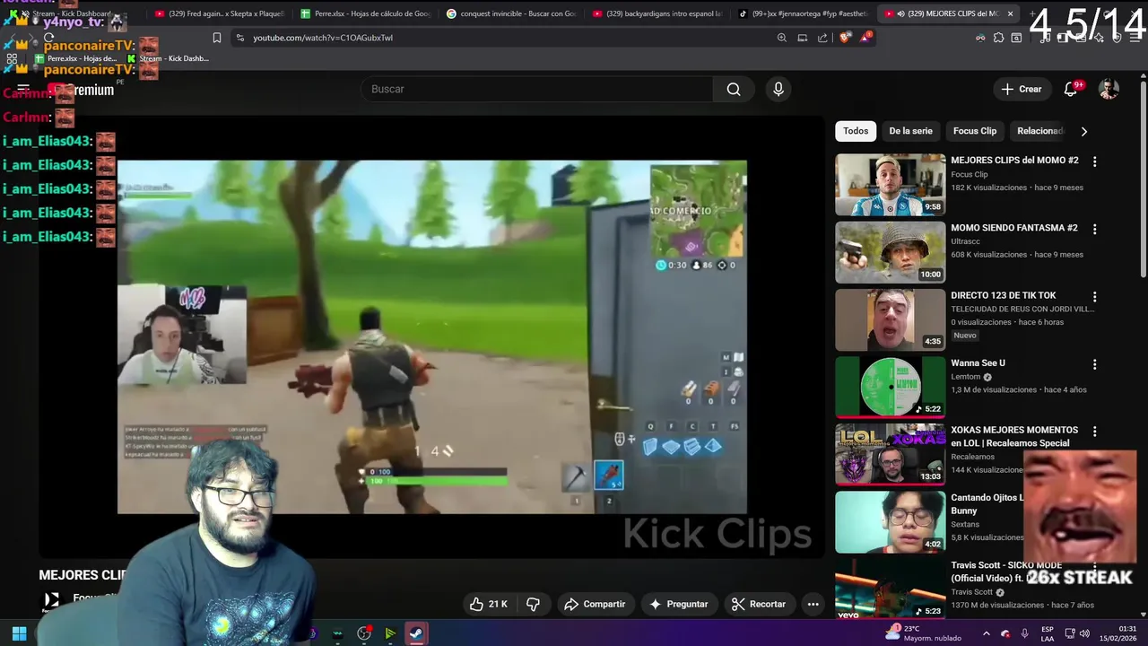Switch to Perre.xlsx Hojas de cálculo tab
1148x646 pixels.
[x=364, y=13]
